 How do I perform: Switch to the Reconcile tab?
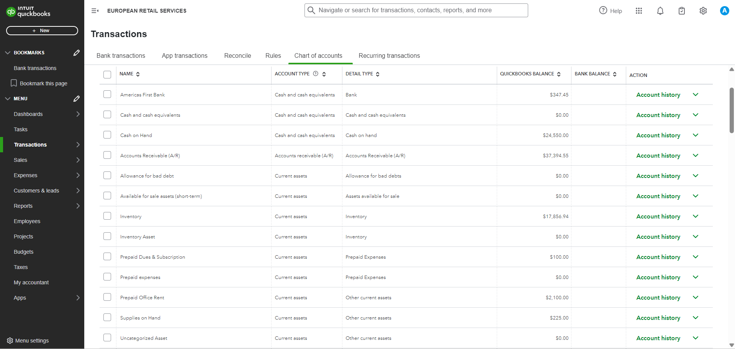coord(237,56)
